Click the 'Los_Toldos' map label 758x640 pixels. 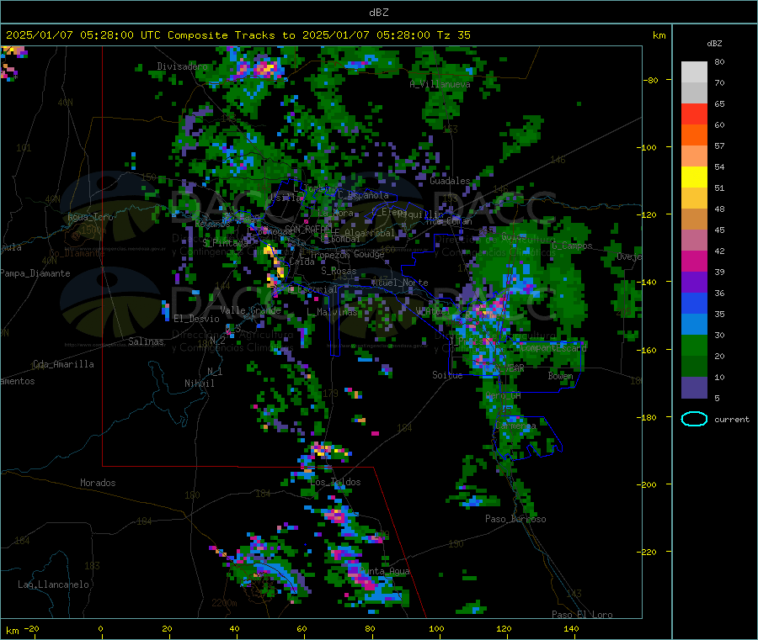click(x=335, y=482)
